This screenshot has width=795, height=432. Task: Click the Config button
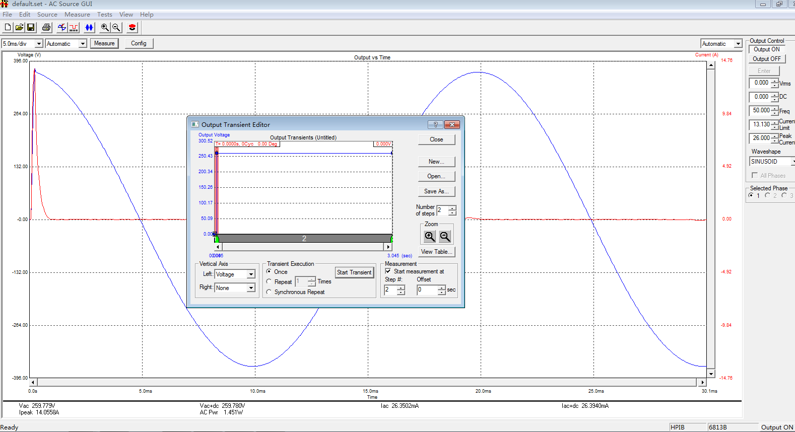(139, 43)
